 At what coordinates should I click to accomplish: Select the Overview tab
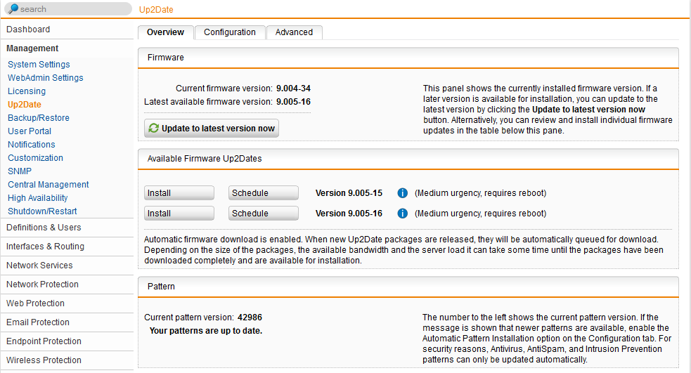[x=166, y=32]
